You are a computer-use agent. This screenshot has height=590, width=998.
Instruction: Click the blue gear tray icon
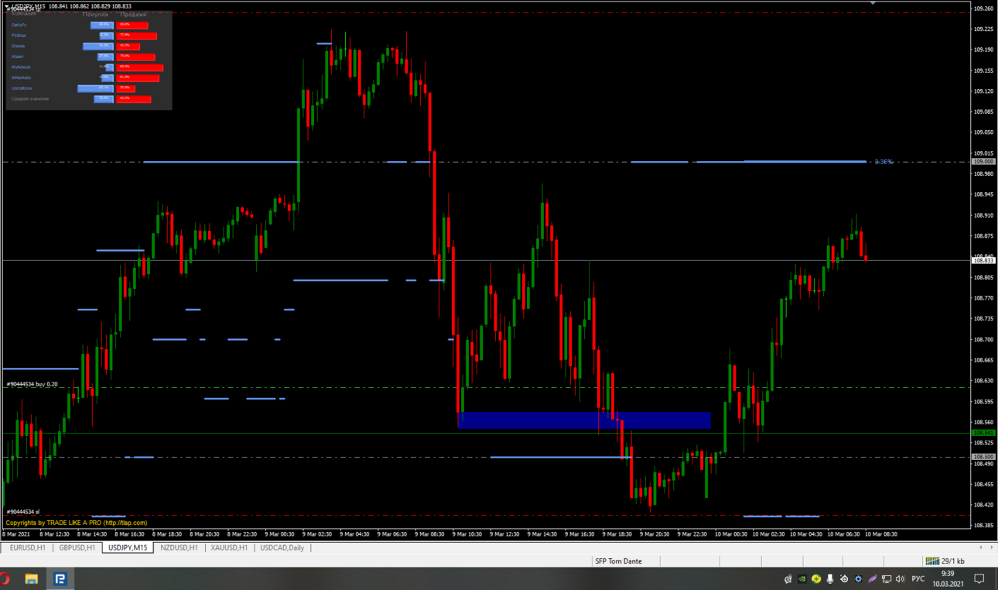858,579
